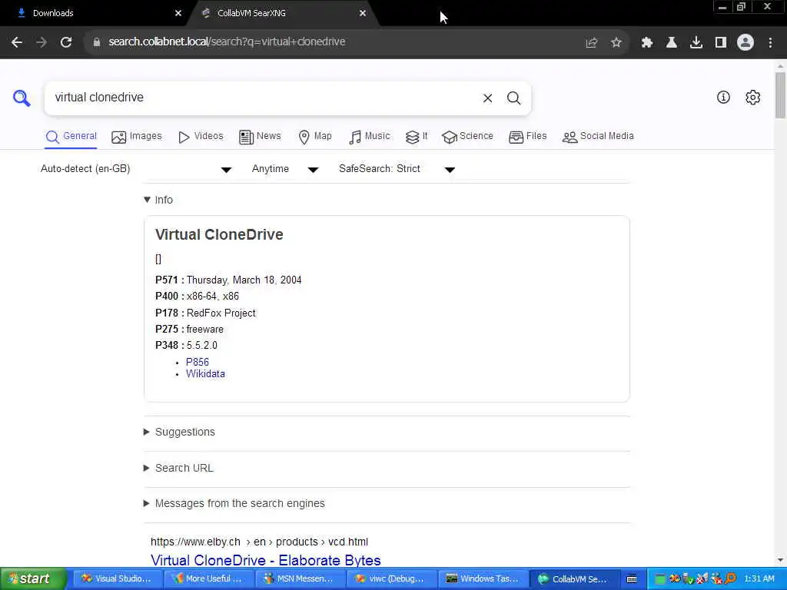Expand the Search URL section
Screen dimensions: 787x590
click(178, 468)
